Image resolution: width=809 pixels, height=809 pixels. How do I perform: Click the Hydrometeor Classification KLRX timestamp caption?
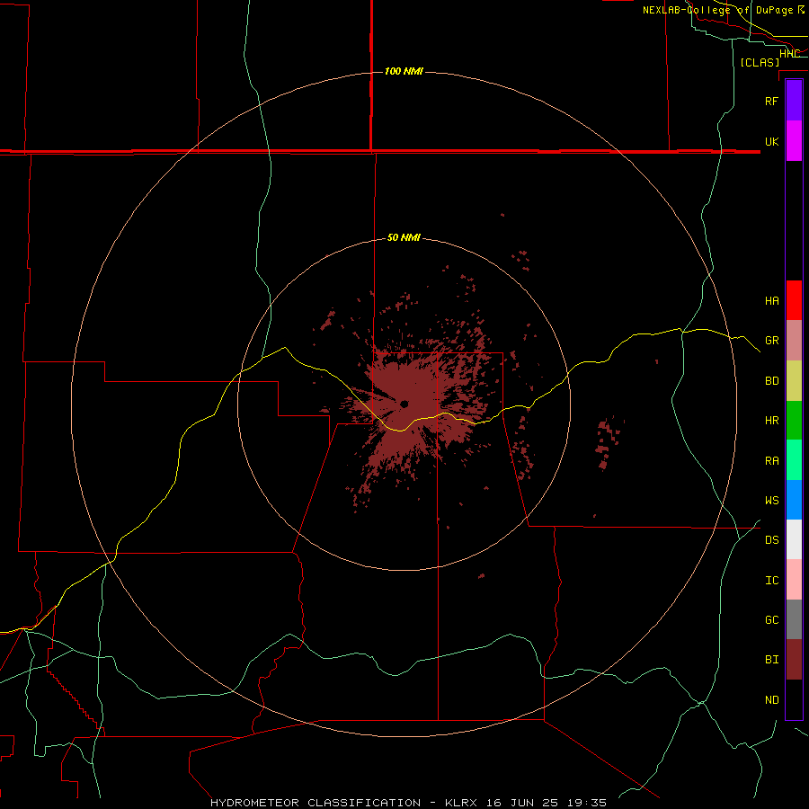coord(408,803)
